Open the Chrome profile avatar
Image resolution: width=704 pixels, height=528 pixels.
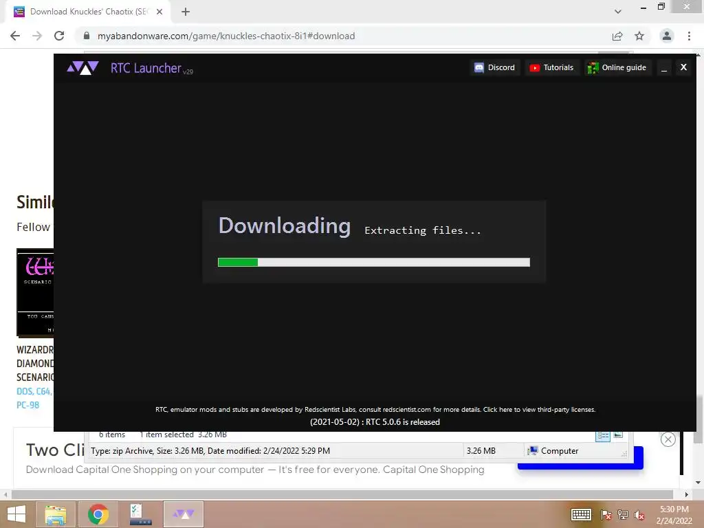coord(667,36)
